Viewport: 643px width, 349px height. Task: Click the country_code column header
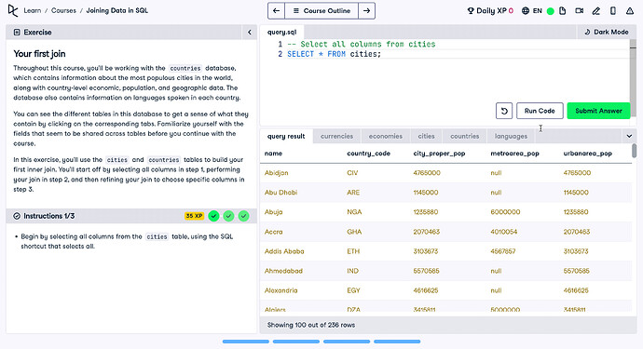[x=368, y=154]
